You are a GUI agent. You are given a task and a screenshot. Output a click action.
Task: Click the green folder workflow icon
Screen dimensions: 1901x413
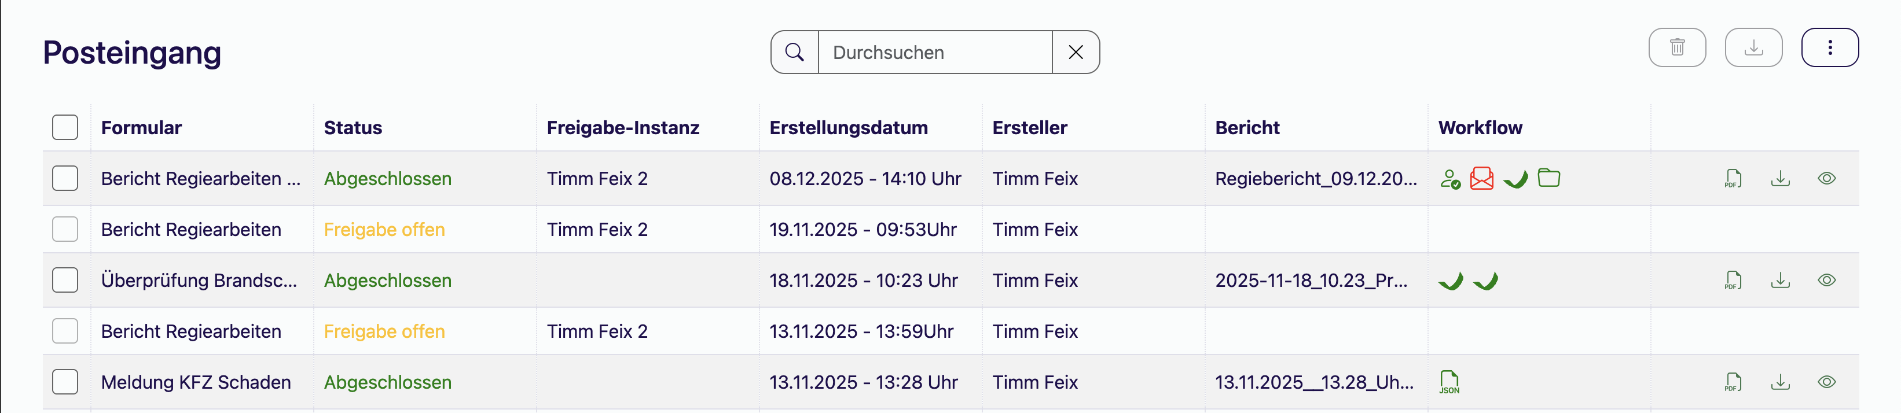coord(1548,178)
